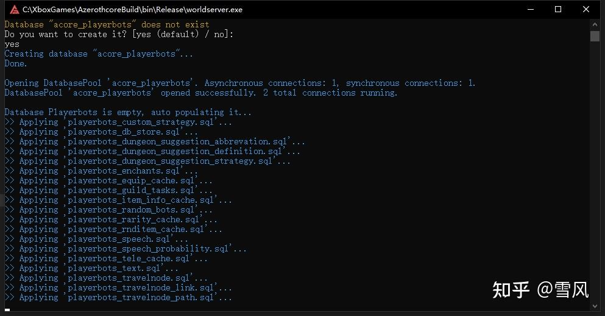Click the 'Done.' output line
605x316 pixels.
pos(16,63)
